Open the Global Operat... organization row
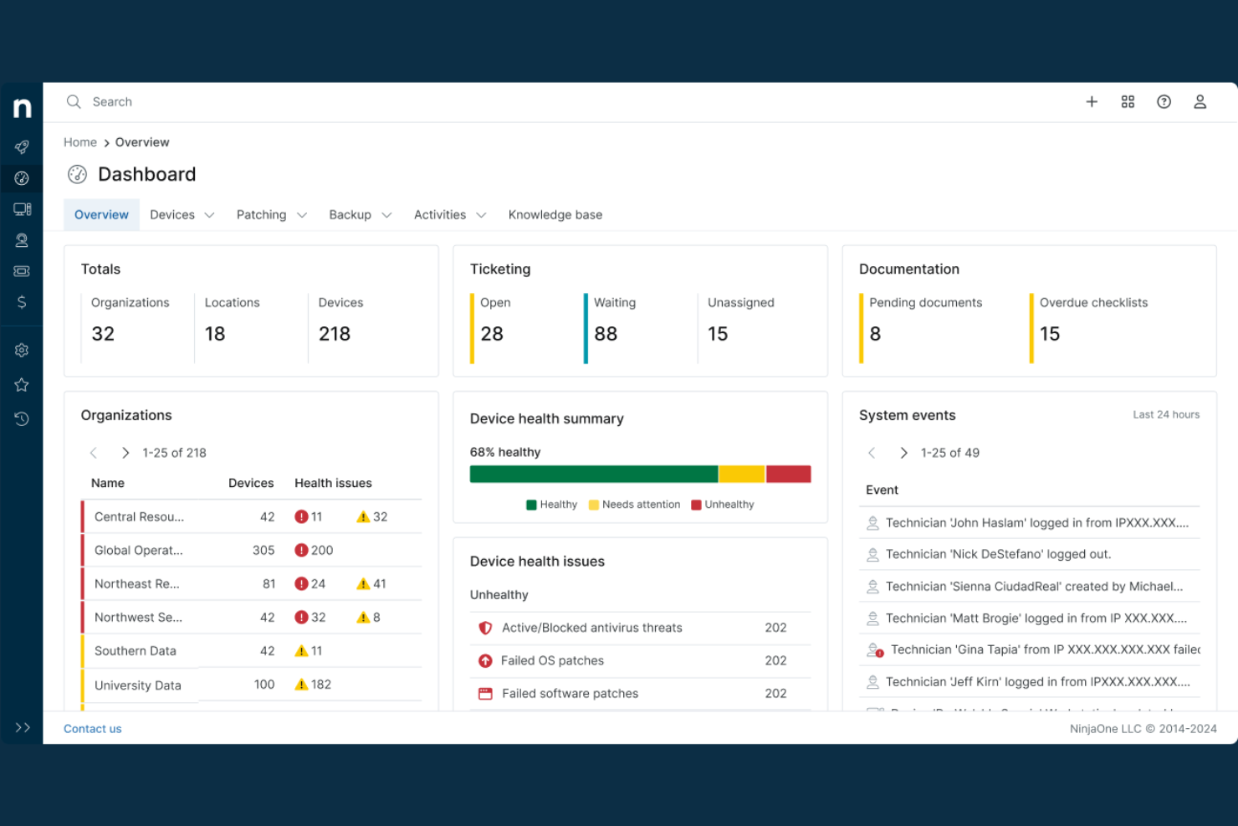The width and height of the screenshot is (1238, 826). [251, 550]
